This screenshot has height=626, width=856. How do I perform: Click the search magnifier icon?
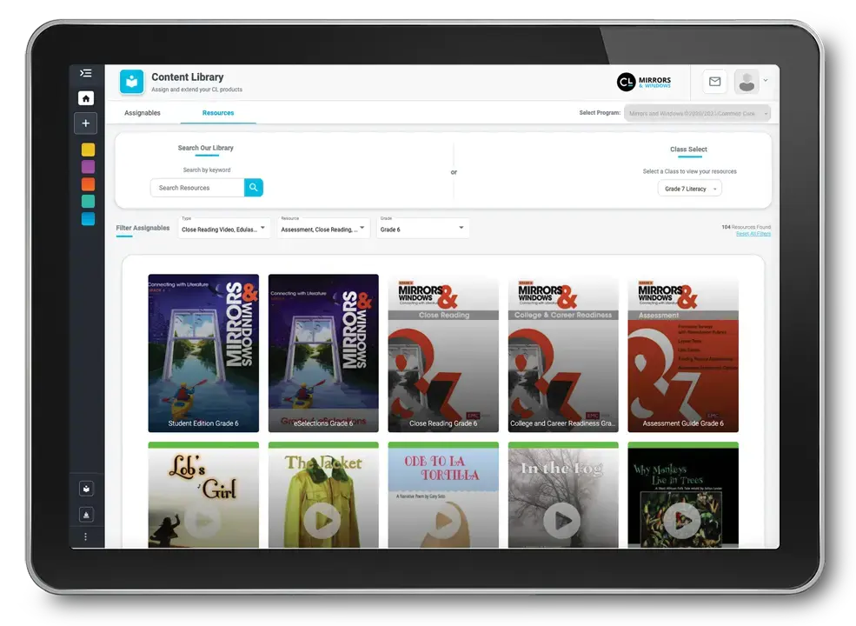(x=254, y=188)
